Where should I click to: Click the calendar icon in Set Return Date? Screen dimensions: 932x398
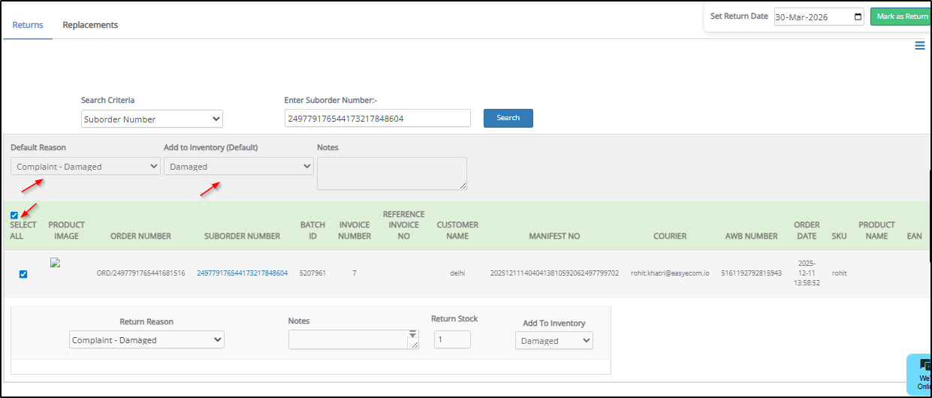(x=858, y=17)
